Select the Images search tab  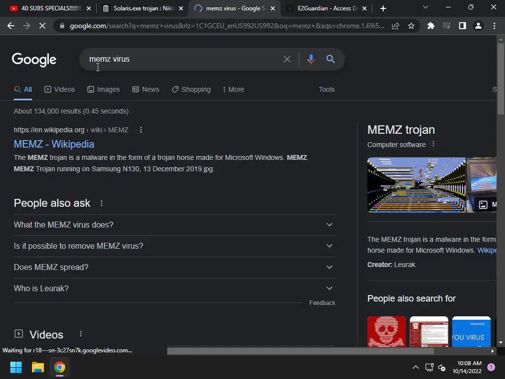pos(104,89)
